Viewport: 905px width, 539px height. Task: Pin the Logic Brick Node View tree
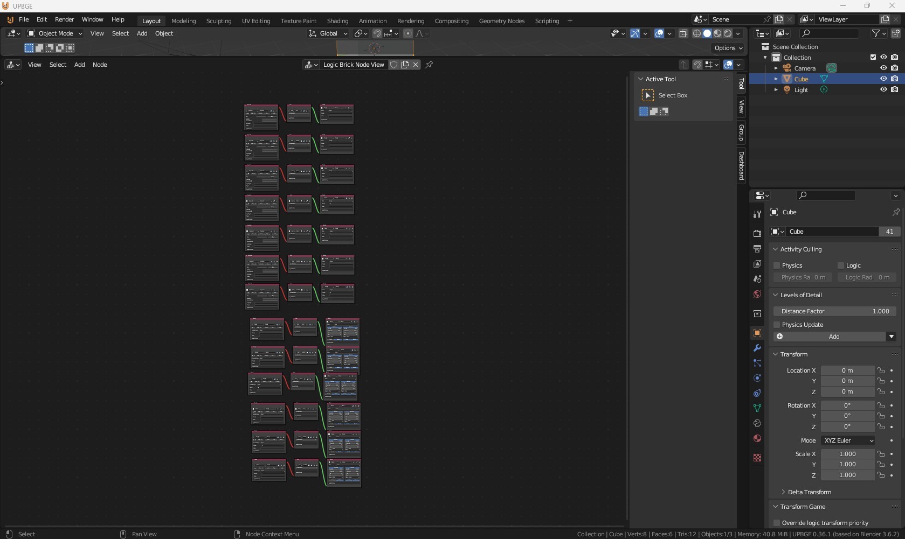(x=429, y=65)
